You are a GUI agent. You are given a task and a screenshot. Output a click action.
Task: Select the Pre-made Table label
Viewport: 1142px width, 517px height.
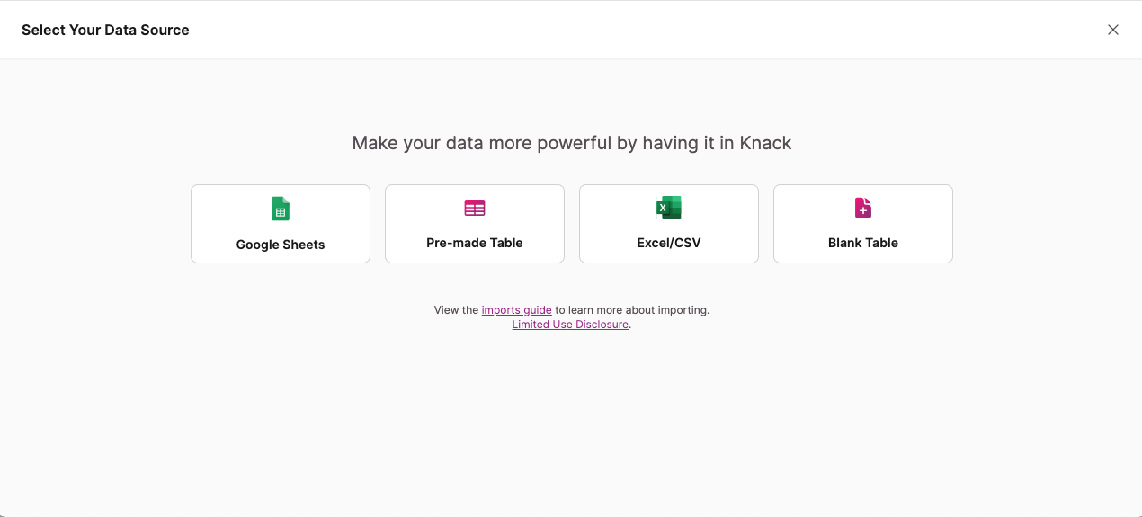[475, 243]
